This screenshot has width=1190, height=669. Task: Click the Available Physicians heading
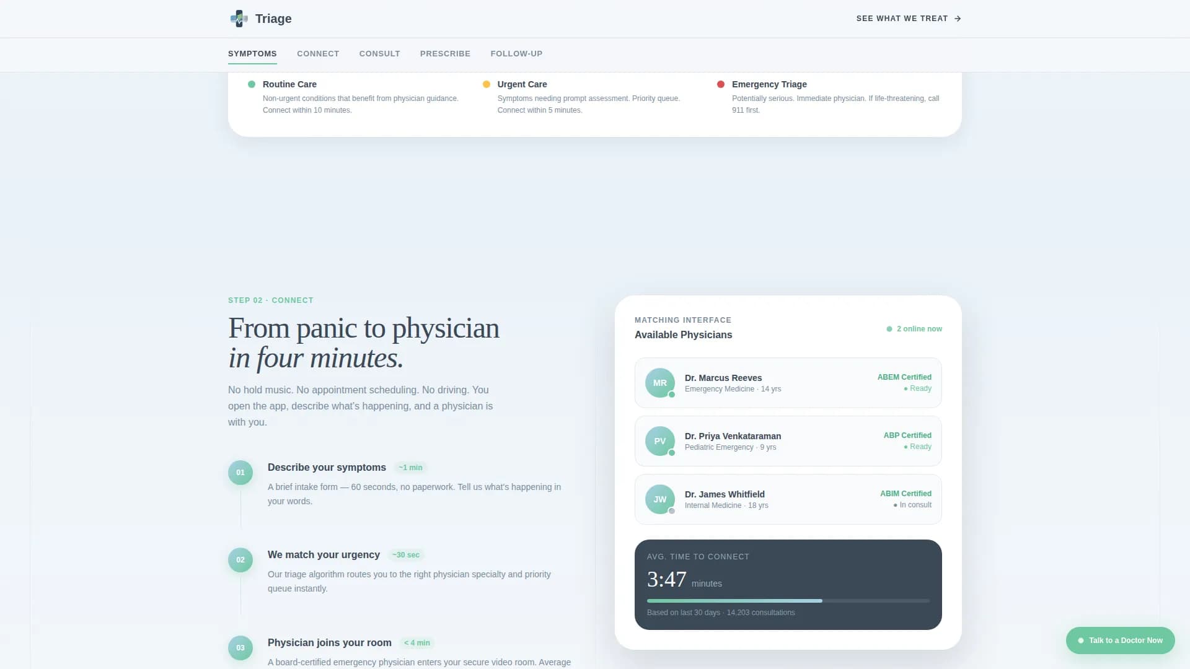tap(683, 334)
